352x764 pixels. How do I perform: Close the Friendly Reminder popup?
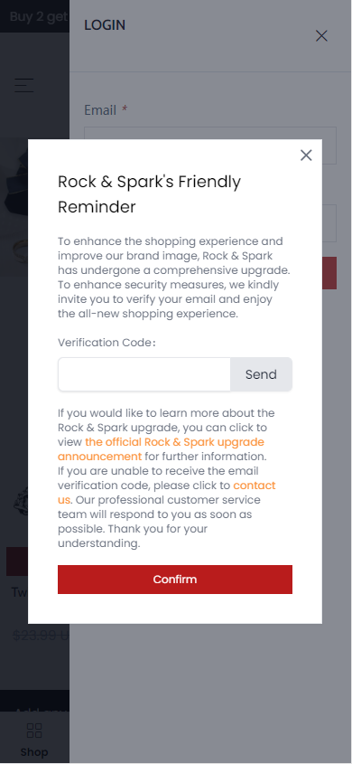[x=306, y=156]
